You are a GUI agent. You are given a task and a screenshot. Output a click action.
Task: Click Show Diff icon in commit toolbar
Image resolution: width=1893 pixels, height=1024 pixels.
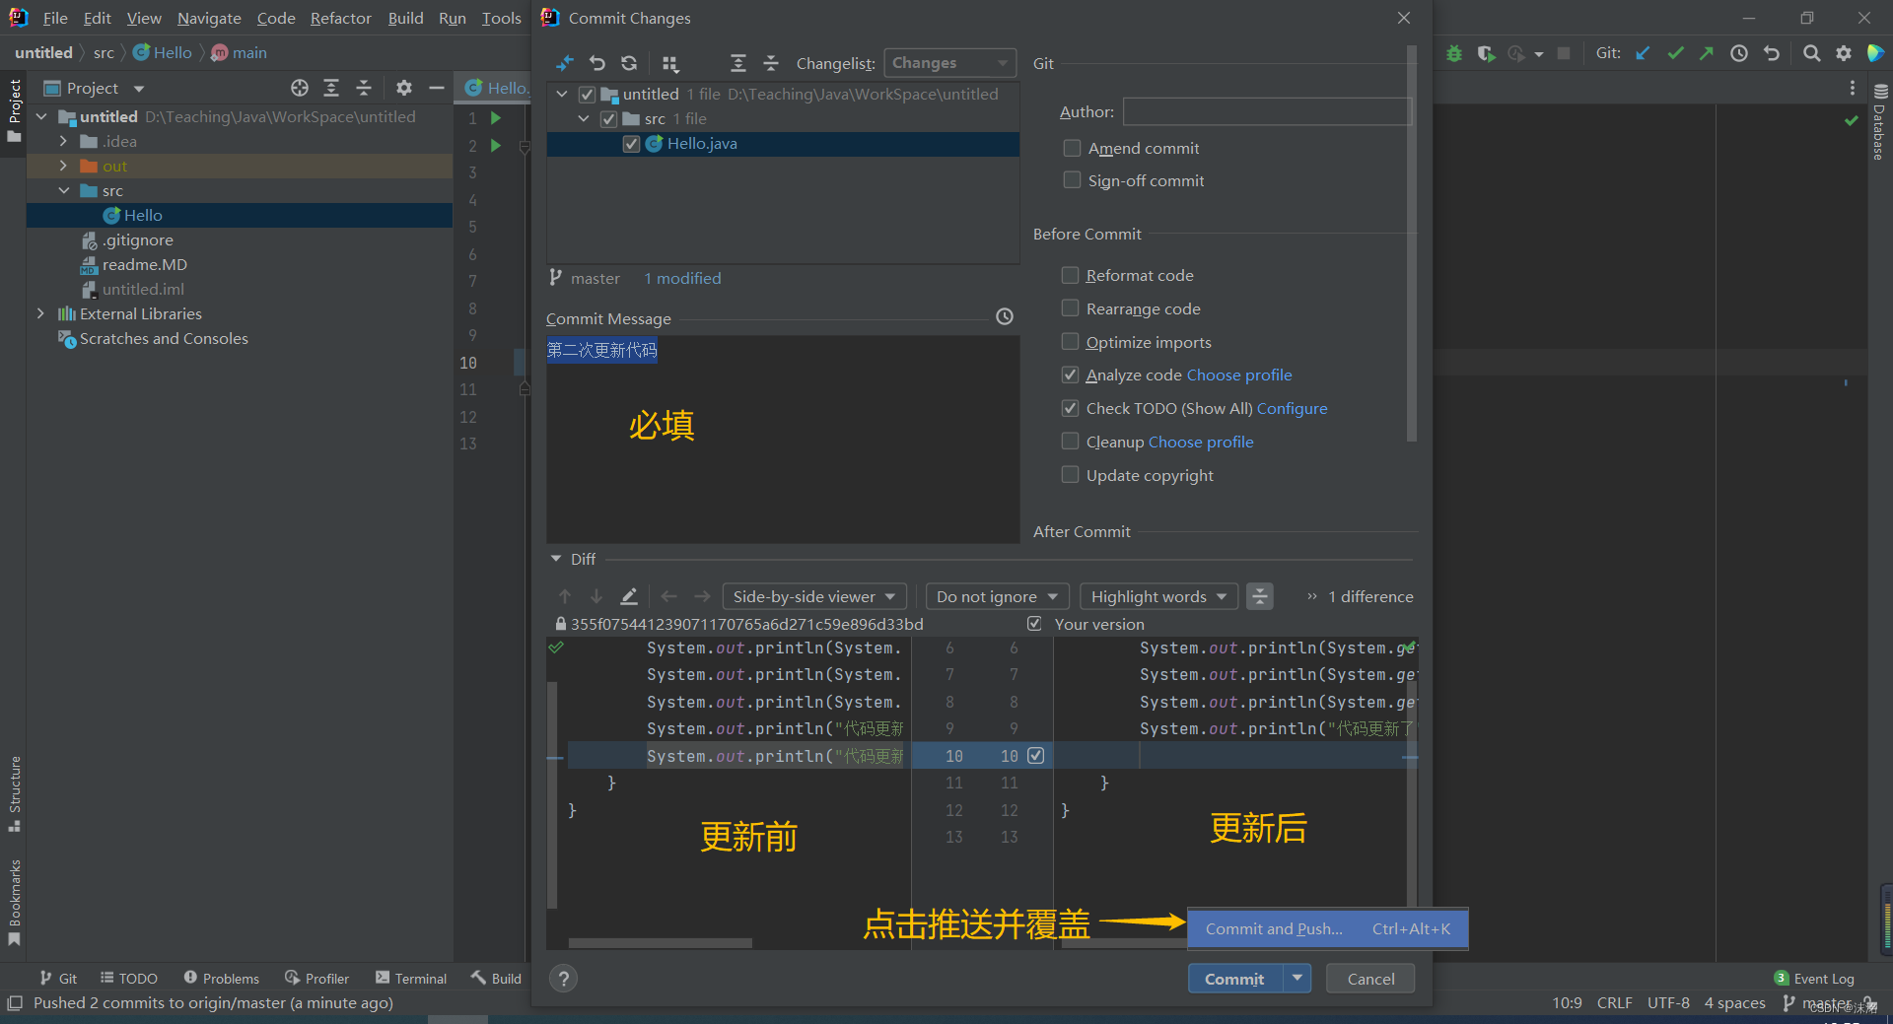pyautogui.click(x=565, y=63)
